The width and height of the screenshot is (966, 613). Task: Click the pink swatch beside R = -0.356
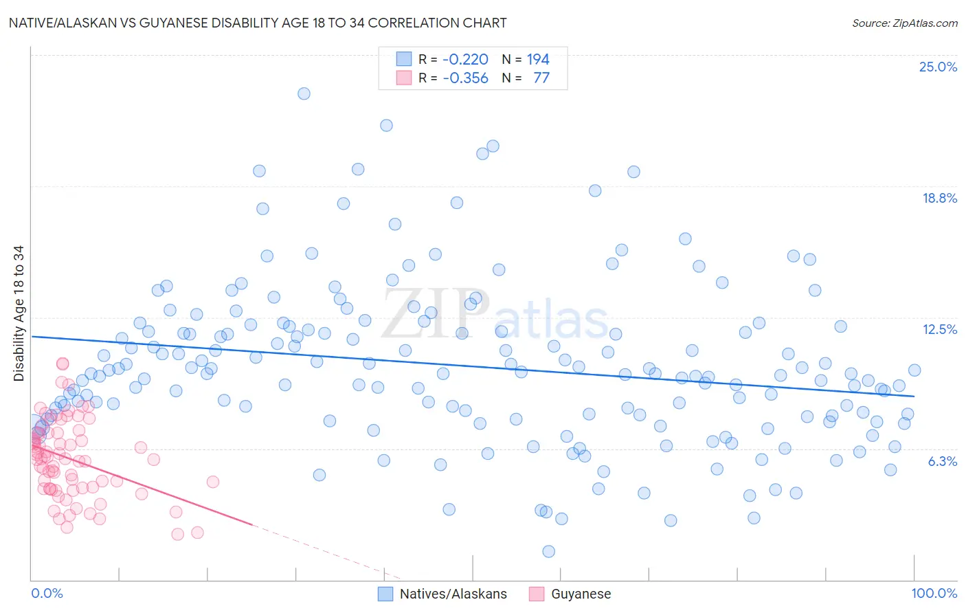pyautogui.click(x=404, y=78)
